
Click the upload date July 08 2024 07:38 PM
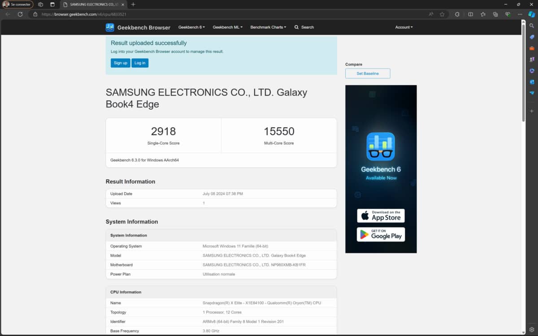(x=223, y=194)
